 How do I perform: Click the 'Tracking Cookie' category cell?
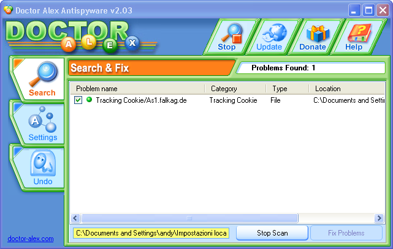click(x=233, y=100)
